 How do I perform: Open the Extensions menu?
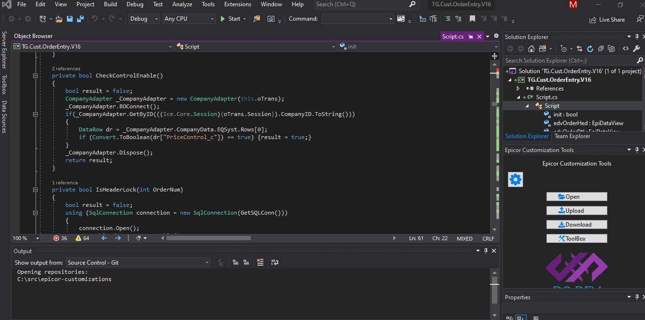point(238,4)
